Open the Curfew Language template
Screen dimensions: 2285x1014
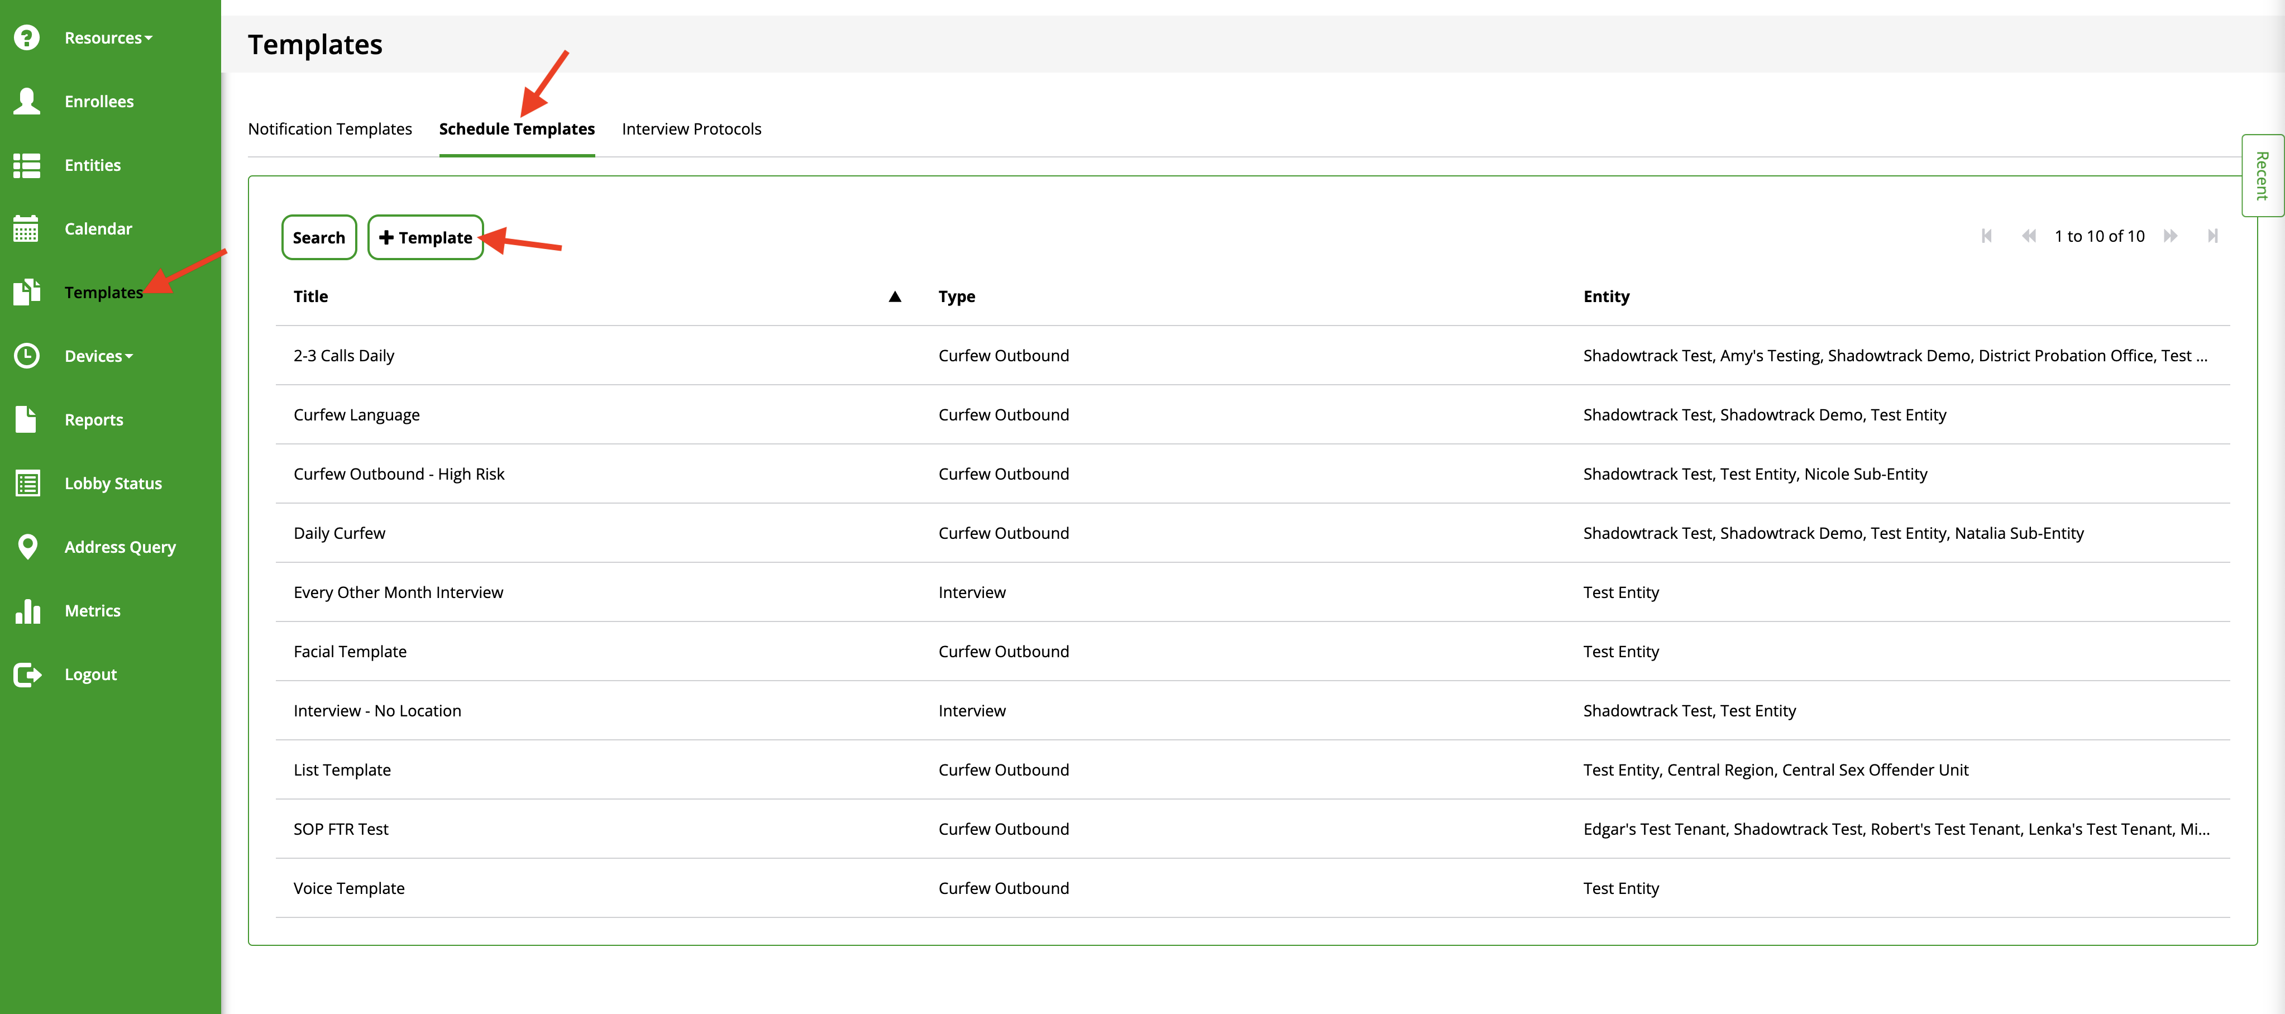coord(357,415)
